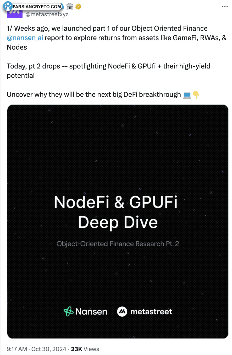Click the laptop emoji in tweet text
Screen dimensions: 232x355
(187, 95)
